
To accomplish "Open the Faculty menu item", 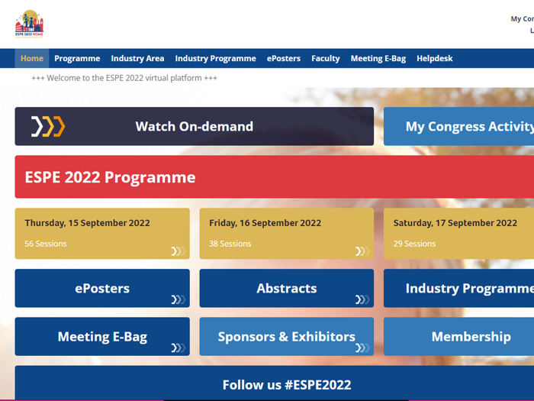I will coord(326,58).
